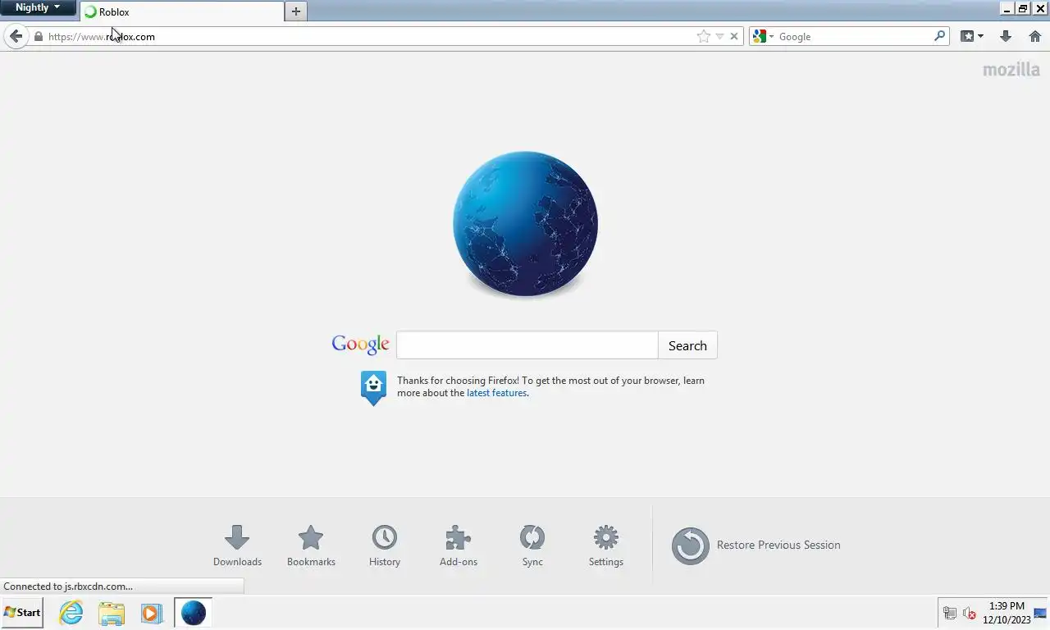Image resolution: width=1050 pixels, height=630 pixels.
Task: Click Restore Previous Session
Action: click(x=756, y=546)
